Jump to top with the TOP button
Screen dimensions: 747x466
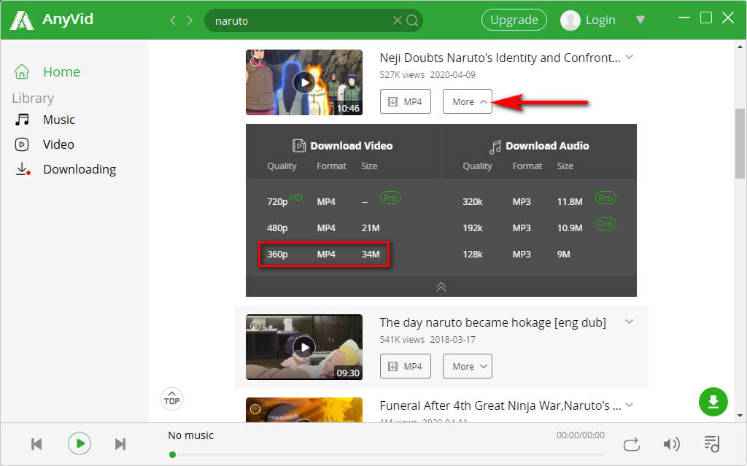tap(171, 400)
